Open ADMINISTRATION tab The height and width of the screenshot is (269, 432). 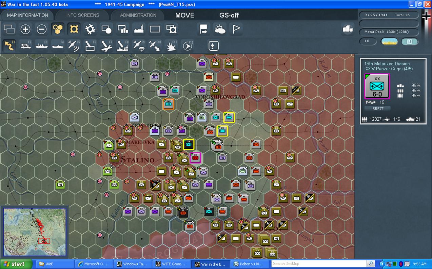138,15
